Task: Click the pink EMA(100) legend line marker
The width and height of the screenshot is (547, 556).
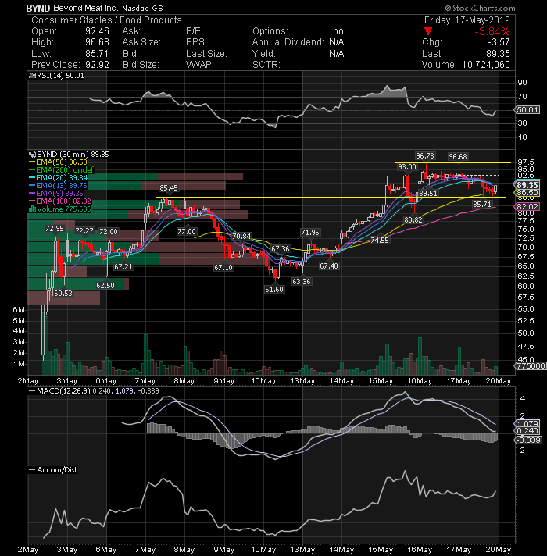Action: (32, 201)
